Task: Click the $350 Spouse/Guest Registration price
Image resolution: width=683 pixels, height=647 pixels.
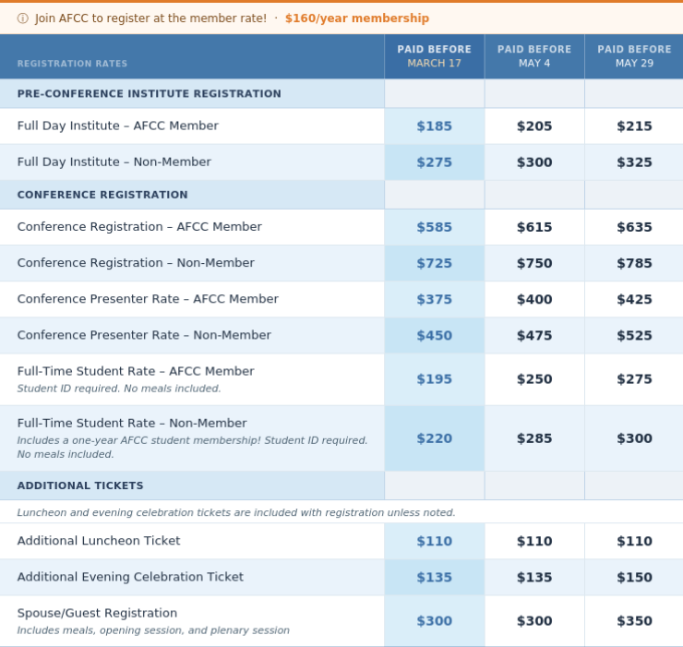Action: point(634,621)
